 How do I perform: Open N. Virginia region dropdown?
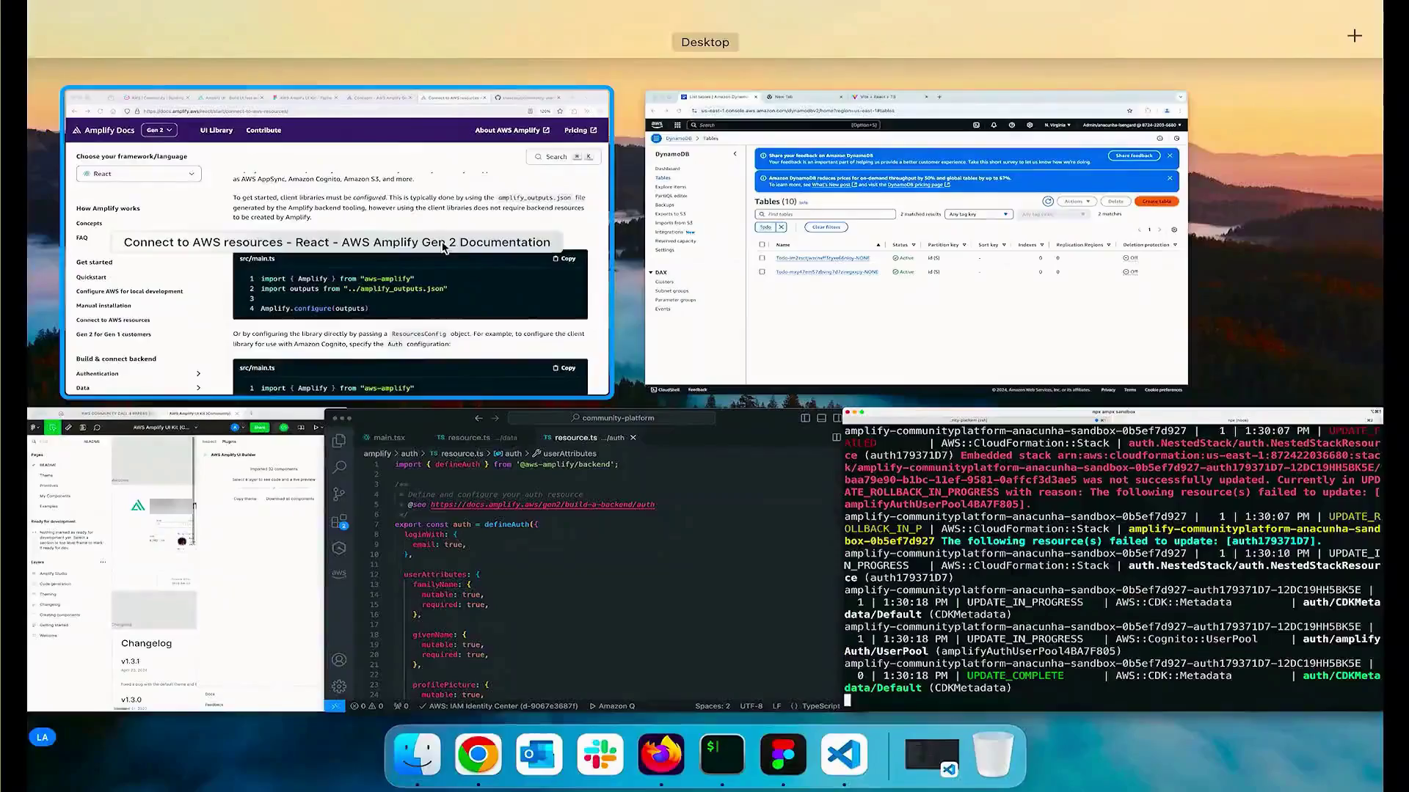coord(1057,125)
